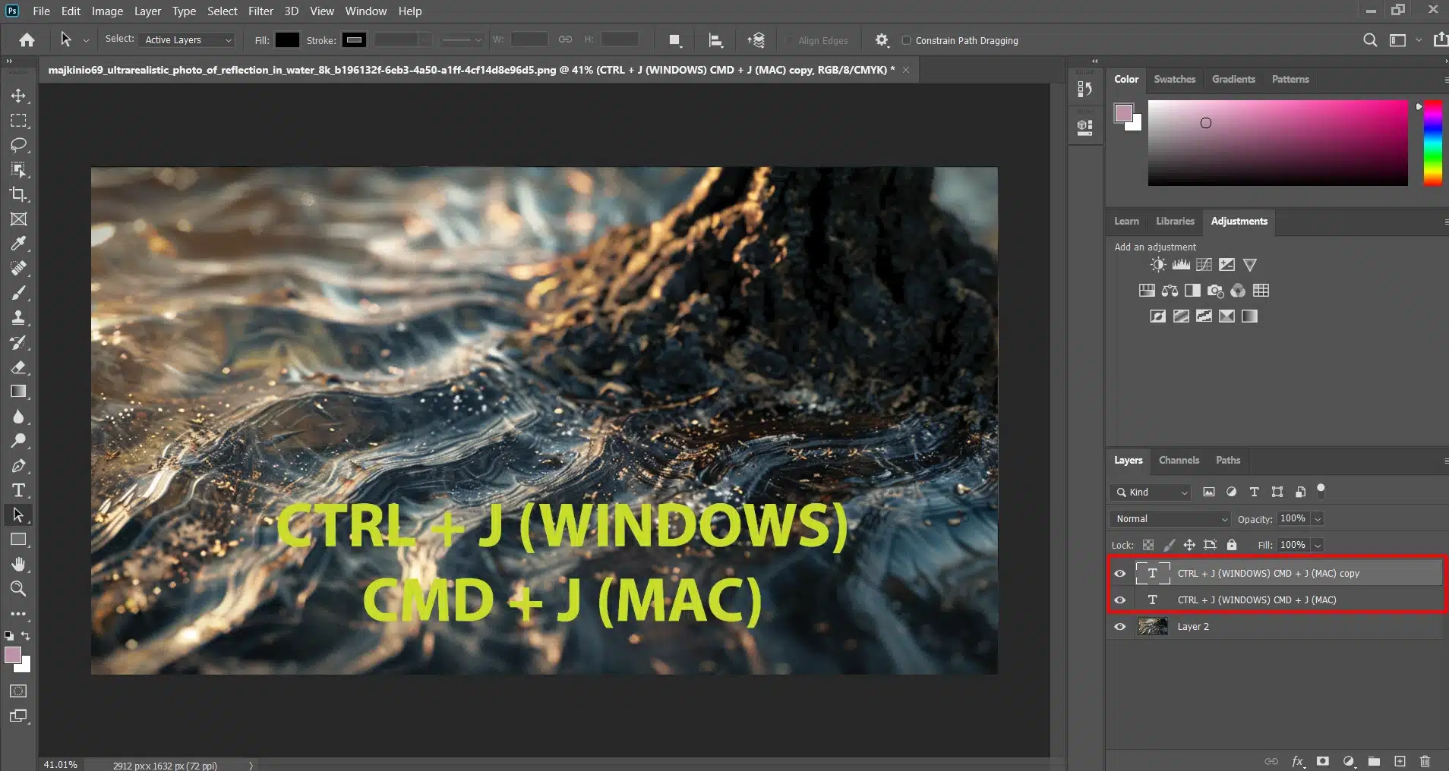Select the Gradient tool
Image resolution: width=1449 pixels, height=771 pixels.
coord(18,392)
